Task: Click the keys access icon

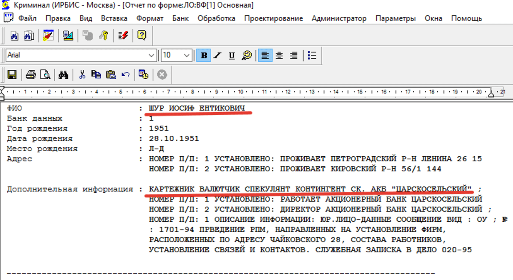Action: coord(103,36)
